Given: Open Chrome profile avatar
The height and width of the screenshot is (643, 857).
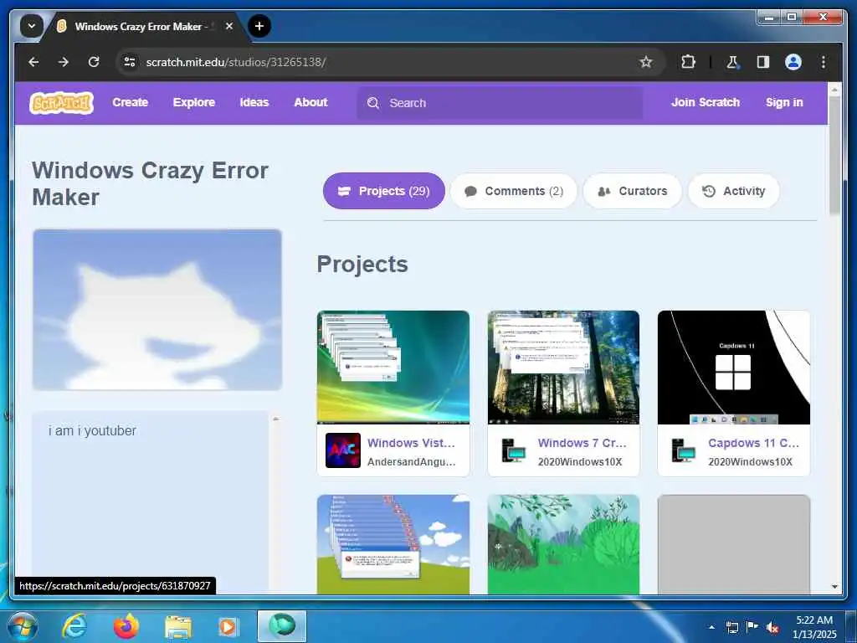Looking at the screenshot, I should [x=793, y=62].
